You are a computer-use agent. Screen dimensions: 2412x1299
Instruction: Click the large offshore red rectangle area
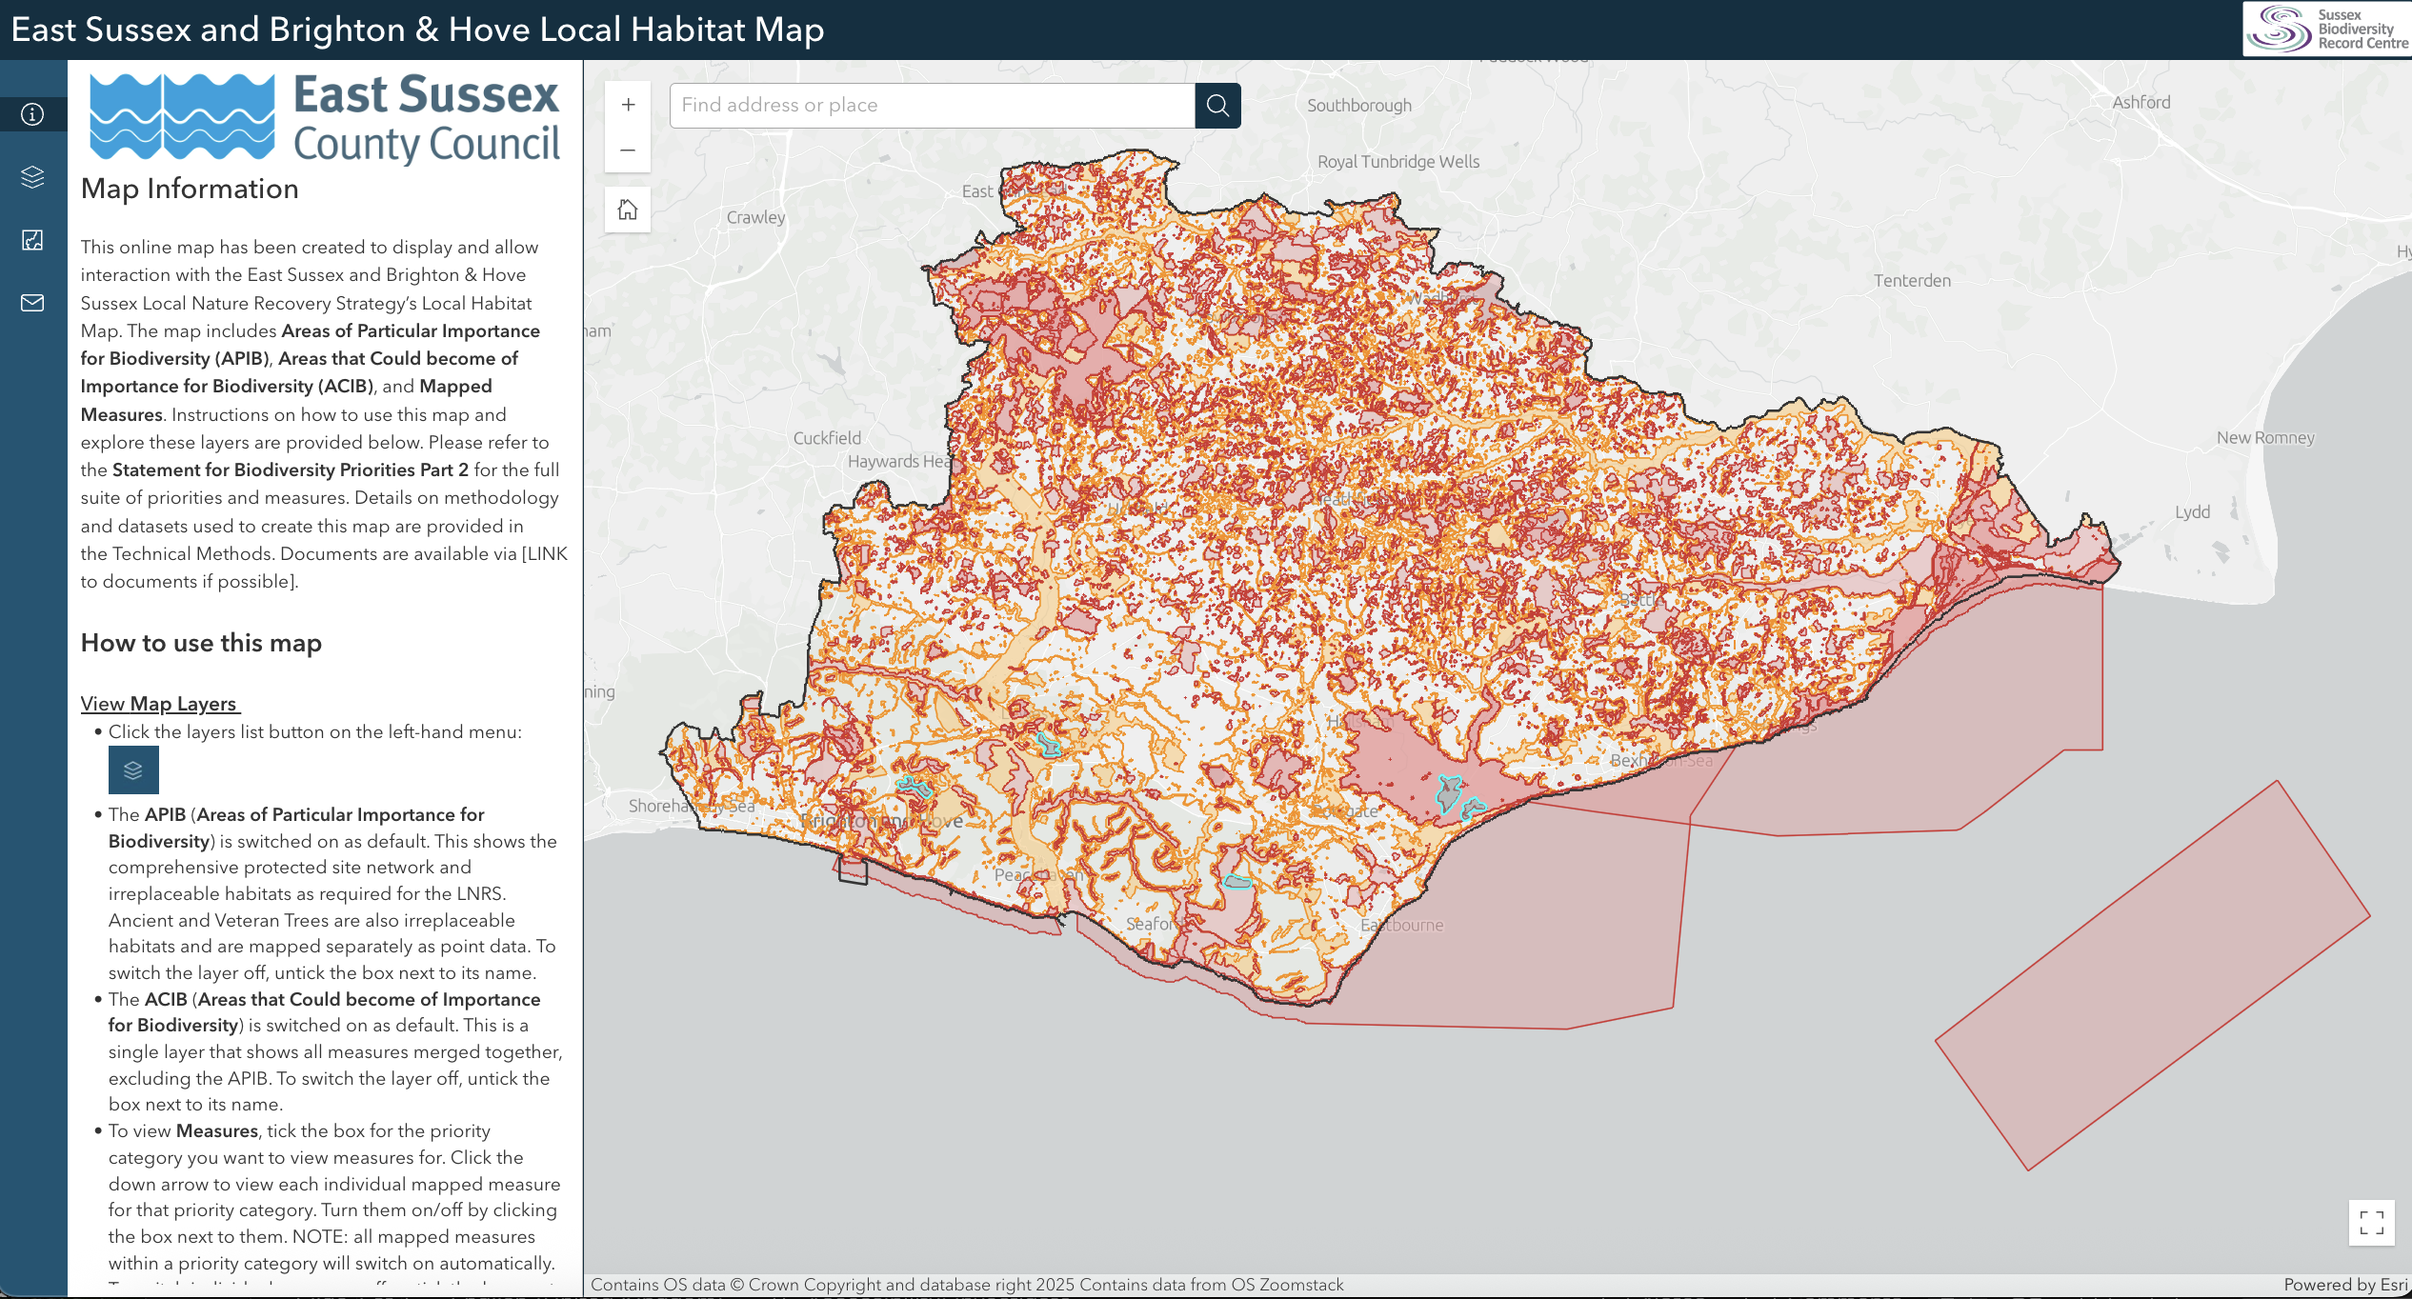click(x=2153, y=976)
